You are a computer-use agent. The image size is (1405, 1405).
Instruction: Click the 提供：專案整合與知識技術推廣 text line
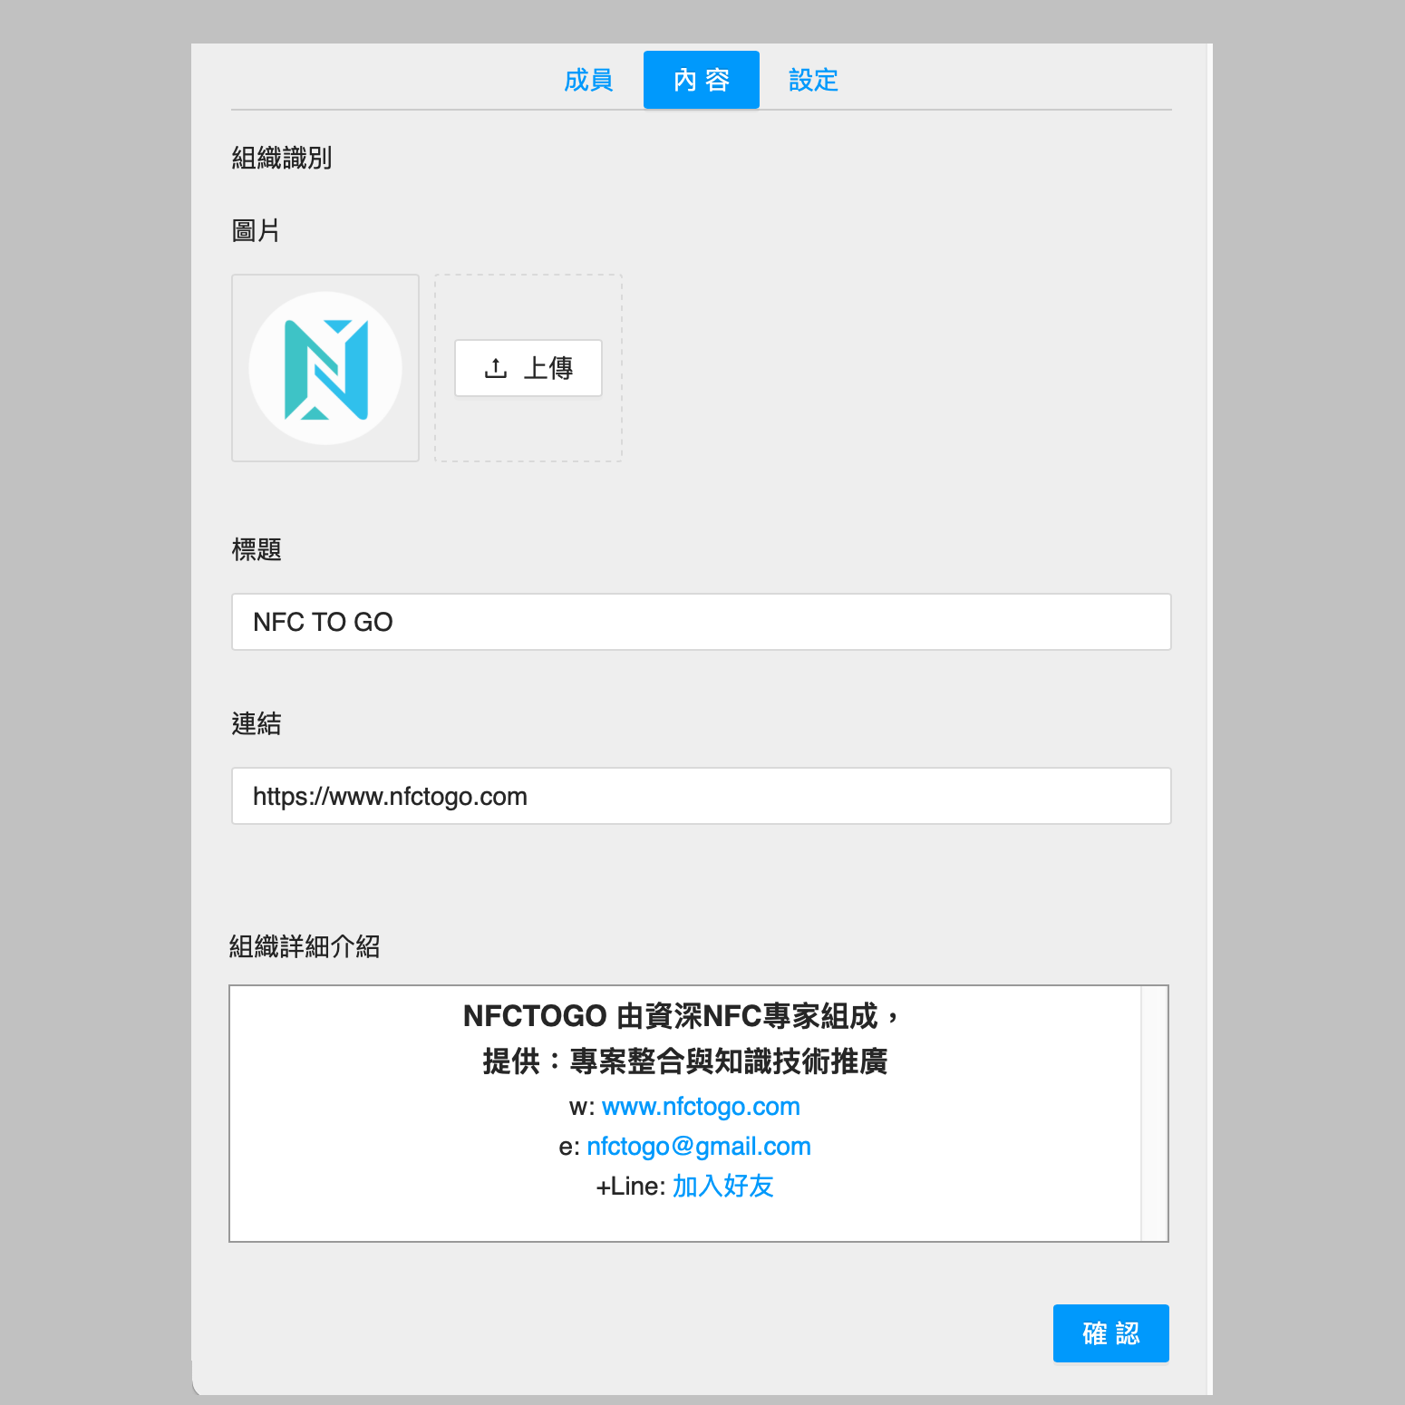(685, 1061)
